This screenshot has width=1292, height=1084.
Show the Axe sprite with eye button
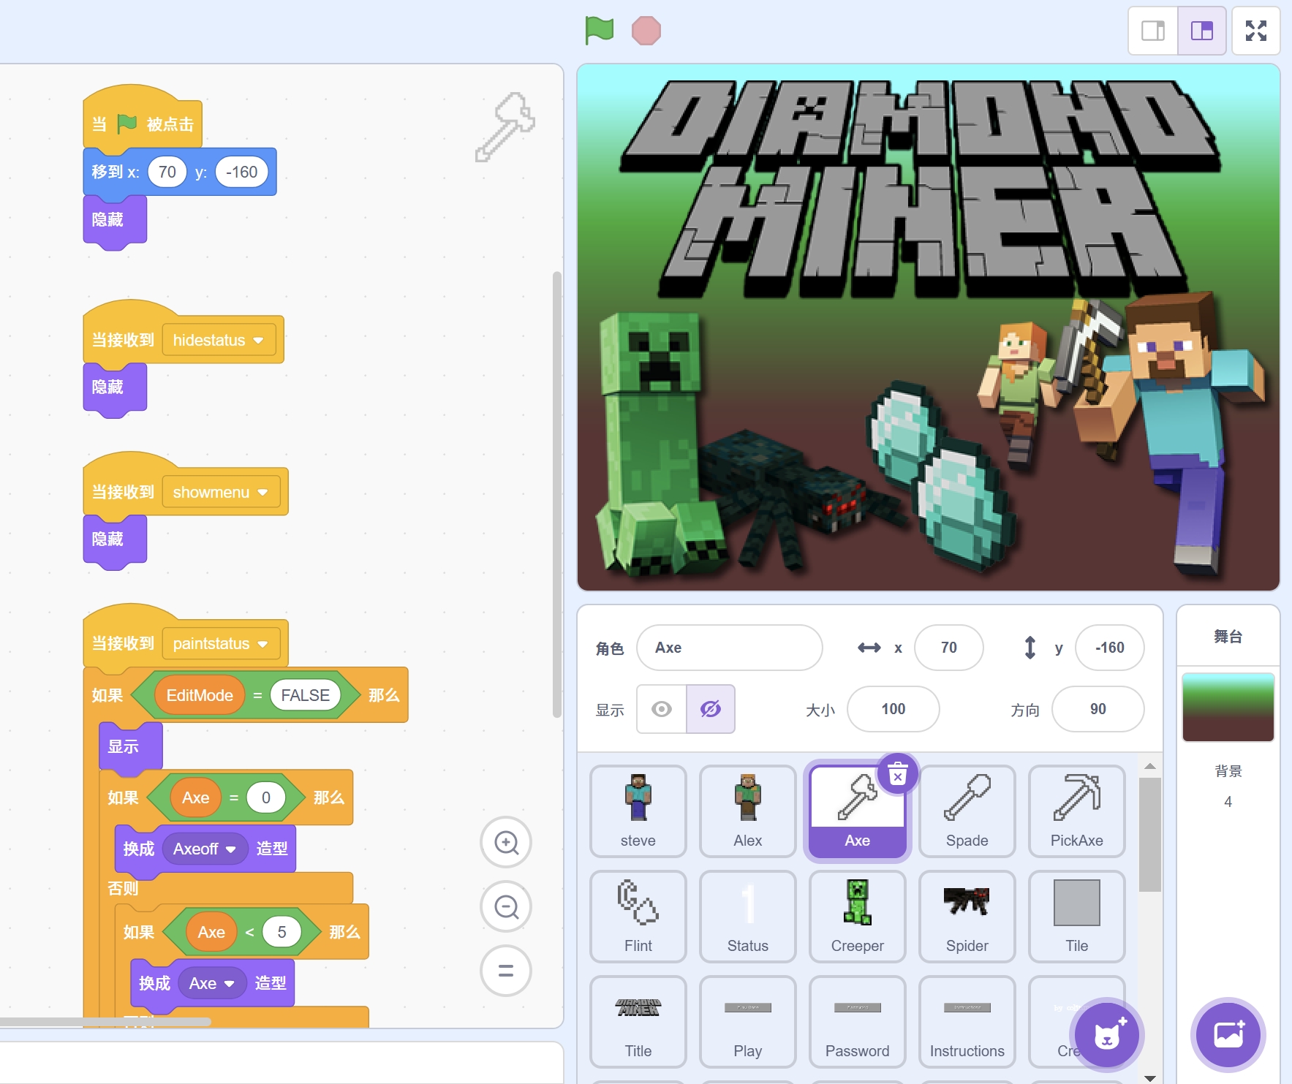coord(662,709)
